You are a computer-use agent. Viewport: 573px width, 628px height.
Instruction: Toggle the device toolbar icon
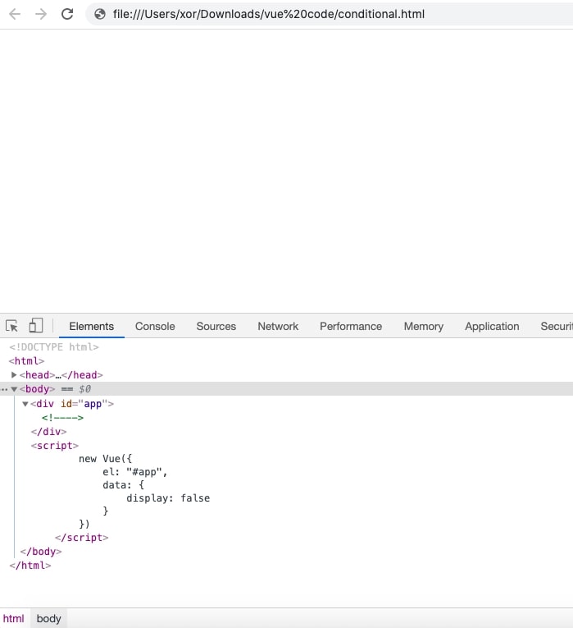(36, 326)
